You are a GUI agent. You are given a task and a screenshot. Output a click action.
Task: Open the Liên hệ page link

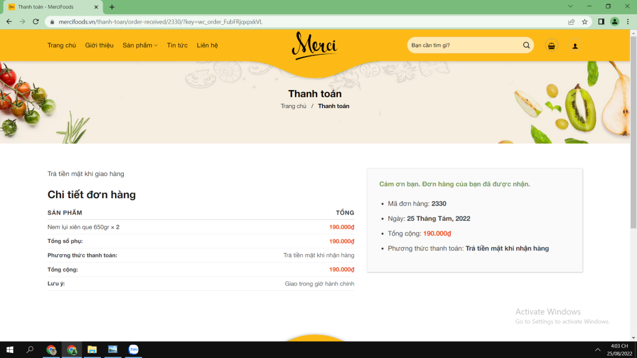pyautogui.click(x=207, y=45)
